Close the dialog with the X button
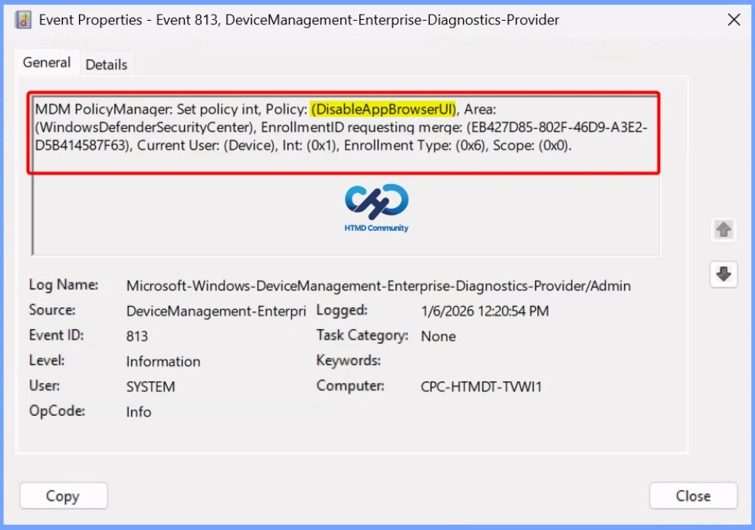The width and height of the screenshot is (755, 530). tap(734, 19)
